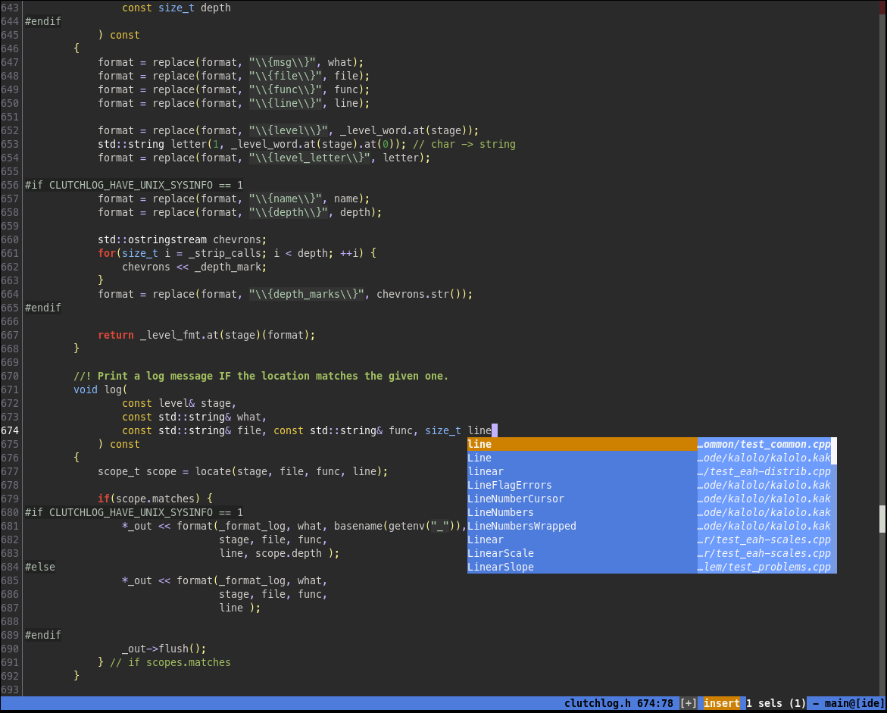Pick LineNumbersWrapped from suggestions
887x713 pixels.
pos(522,527)
